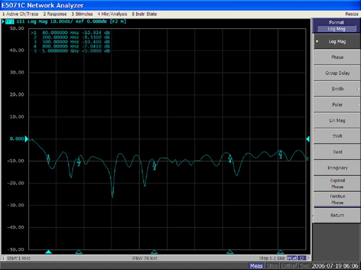Click the softkey panel scroll handle

coord(313,220)
